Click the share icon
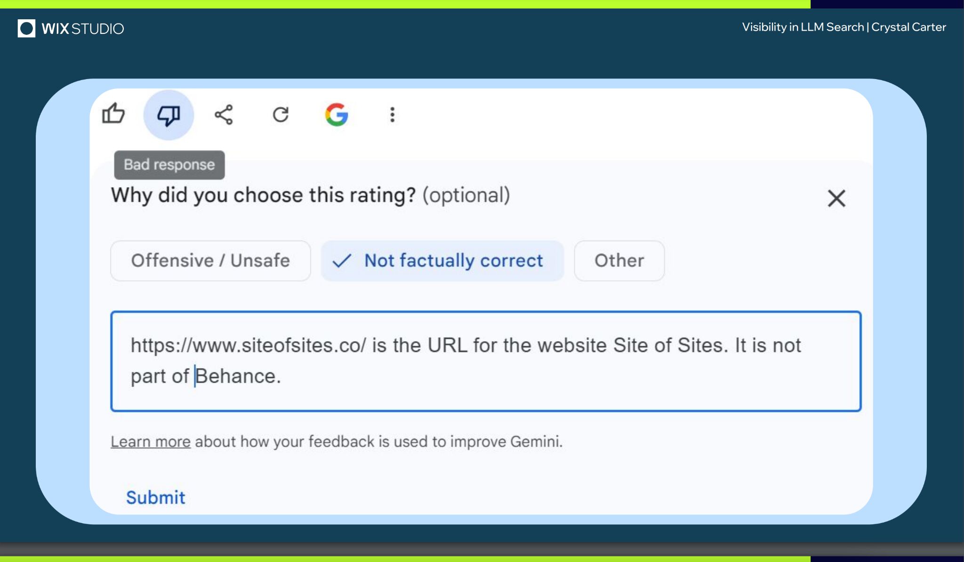Screen dimensions: 964x562 (x=224, y=114)
